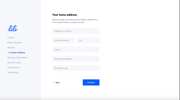Select the Confirmation step
The width and height of the screenshot is (180, 100).
click(x=14, y=67)
